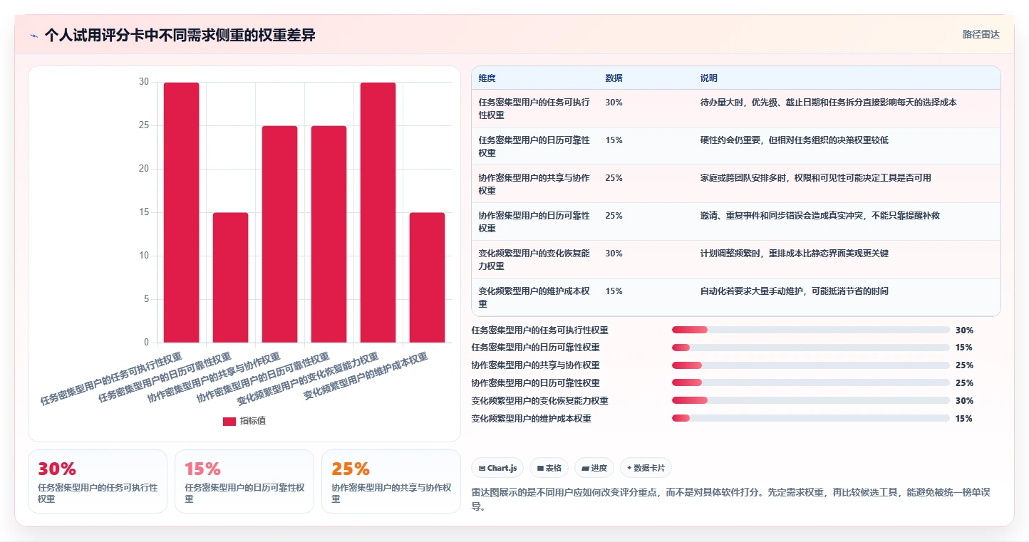The width and height of the screenshot is (1029, 542).
Task: Click the 变化频繁型用户的变化恢复能力权重 progress bar
Action: tap(811, 401)
